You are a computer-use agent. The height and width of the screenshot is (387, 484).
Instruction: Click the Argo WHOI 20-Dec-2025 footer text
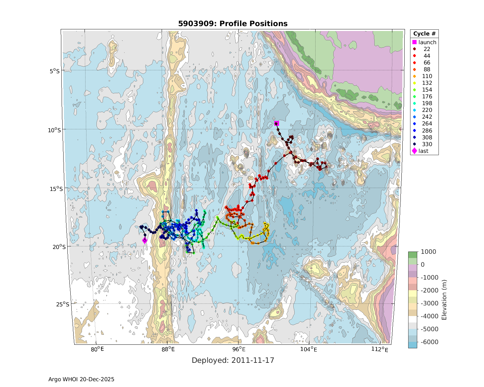(81, 379)
